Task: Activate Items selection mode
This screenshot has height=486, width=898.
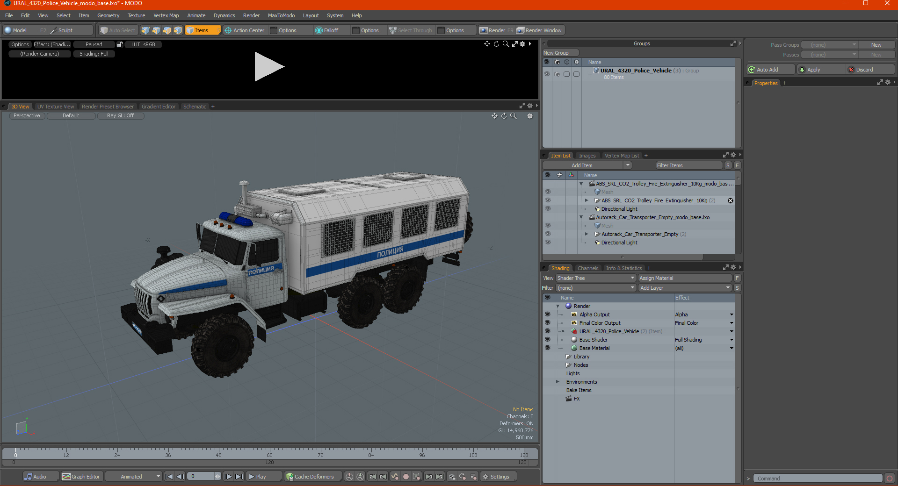Action: point(203,30)
